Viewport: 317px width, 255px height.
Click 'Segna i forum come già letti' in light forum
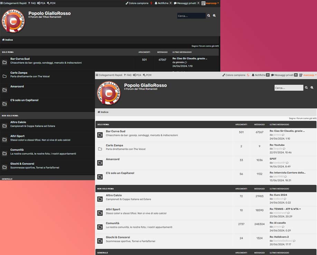point(302,118)
